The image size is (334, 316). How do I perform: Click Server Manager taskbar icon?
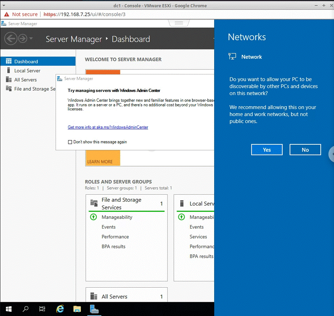point(94,309)
